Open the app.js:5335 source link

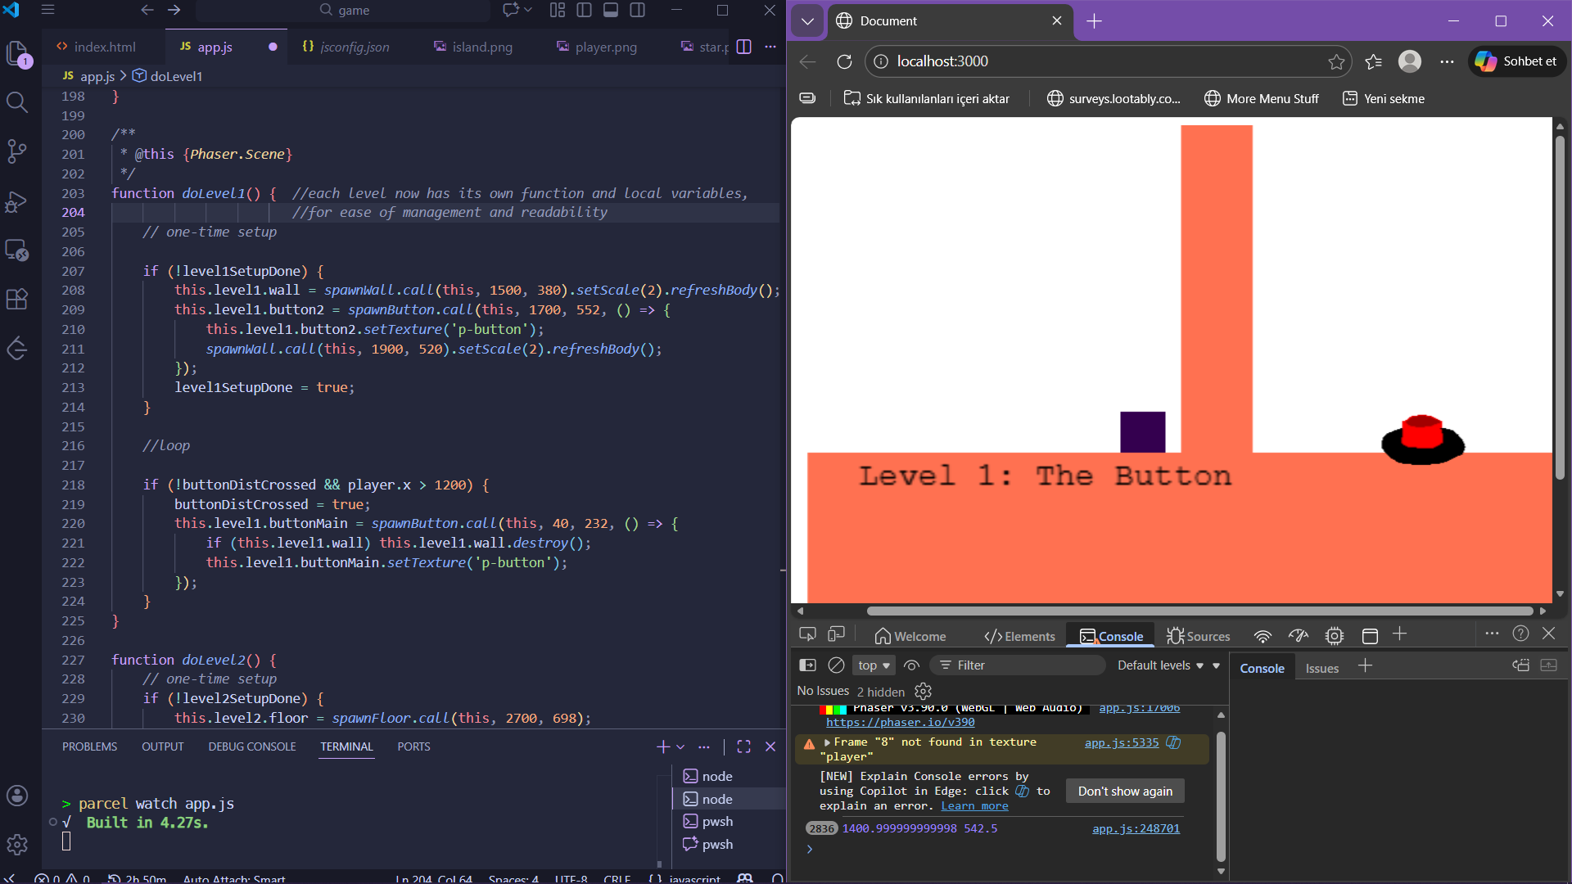(x=1121, y=742)
